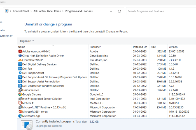196x130 pixels.
Task: Select Dell SupportAssist Remediation name
Action: click(x=41, y=82)
